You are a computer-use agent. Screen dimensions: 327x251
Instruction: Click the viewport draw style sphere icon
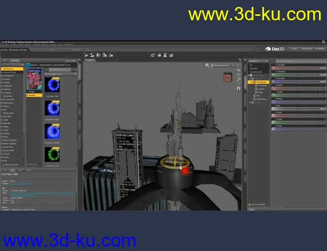coord(206,65)
